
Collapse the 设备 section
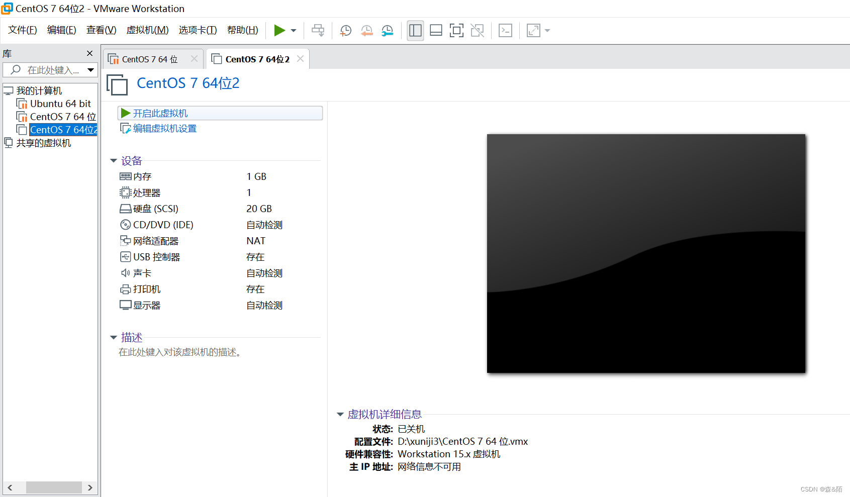coord(114,161)
